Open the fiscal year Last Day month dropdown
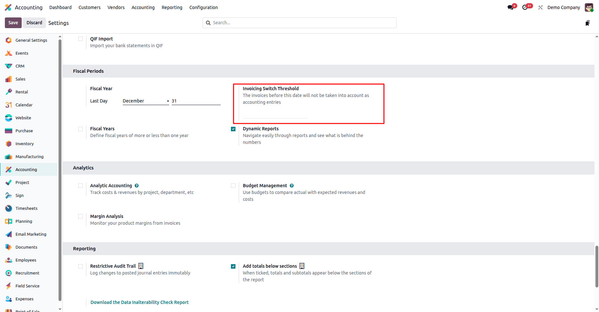The height and width of the screenshot is (312, 599). pos(146,101)
